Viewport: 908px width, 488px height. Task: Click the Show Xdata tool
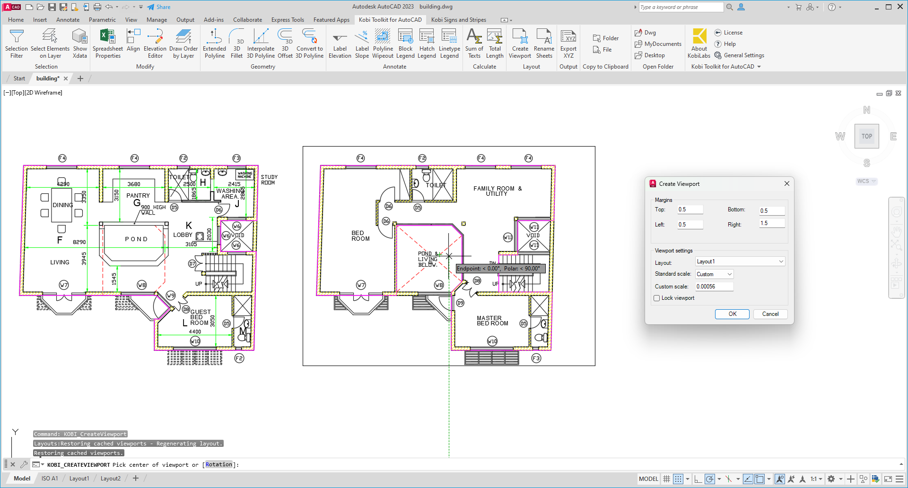(x=80, y=44)
